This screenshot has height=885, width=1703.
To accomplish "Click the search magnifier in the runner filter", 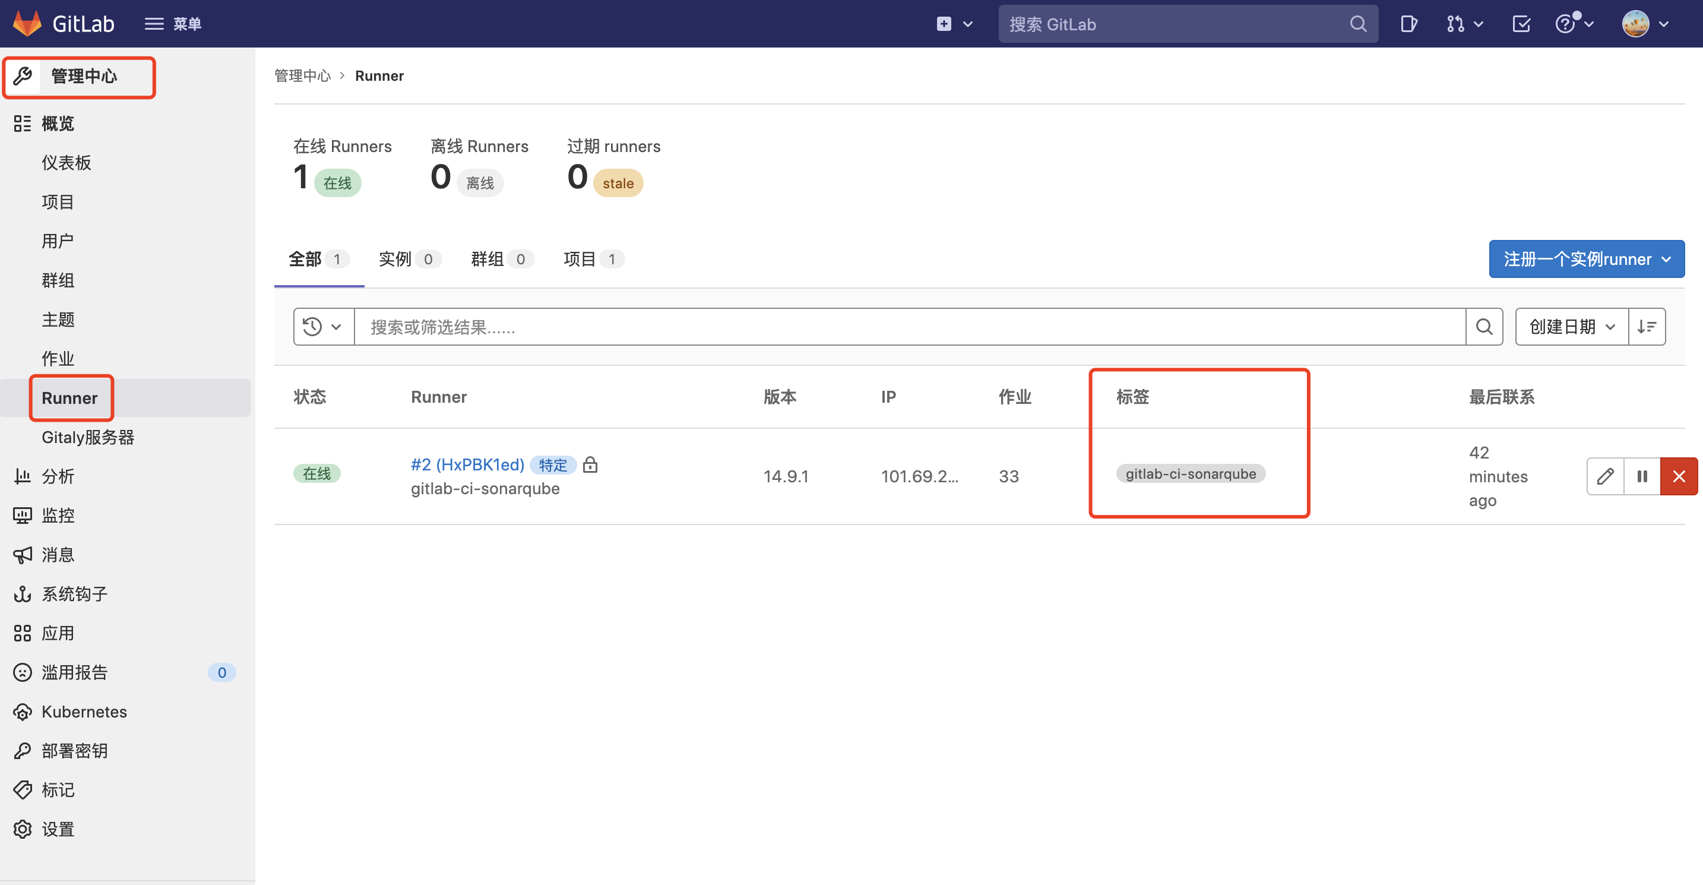I will (x=1483, y=327).
